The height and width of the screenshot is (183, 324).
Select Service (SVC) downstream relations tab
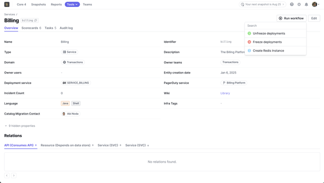pos(137,145)
